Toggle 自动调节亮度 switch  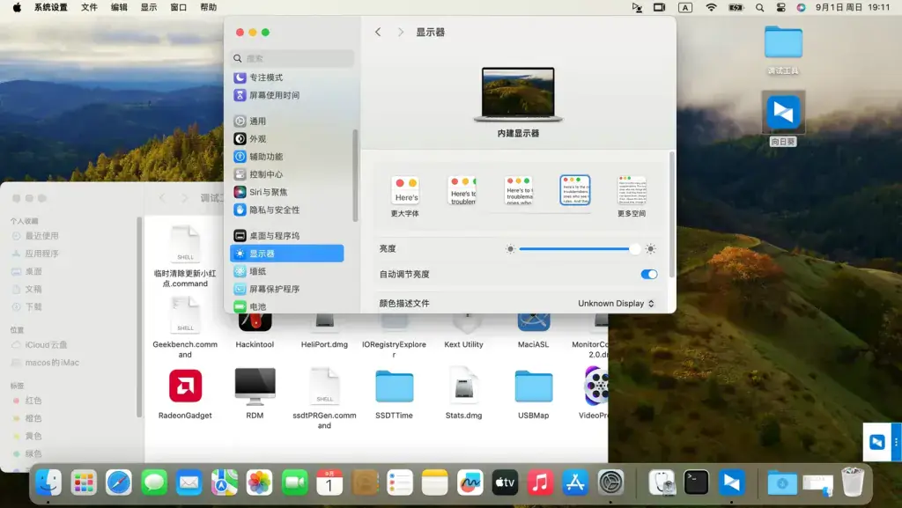click(649, 274)
